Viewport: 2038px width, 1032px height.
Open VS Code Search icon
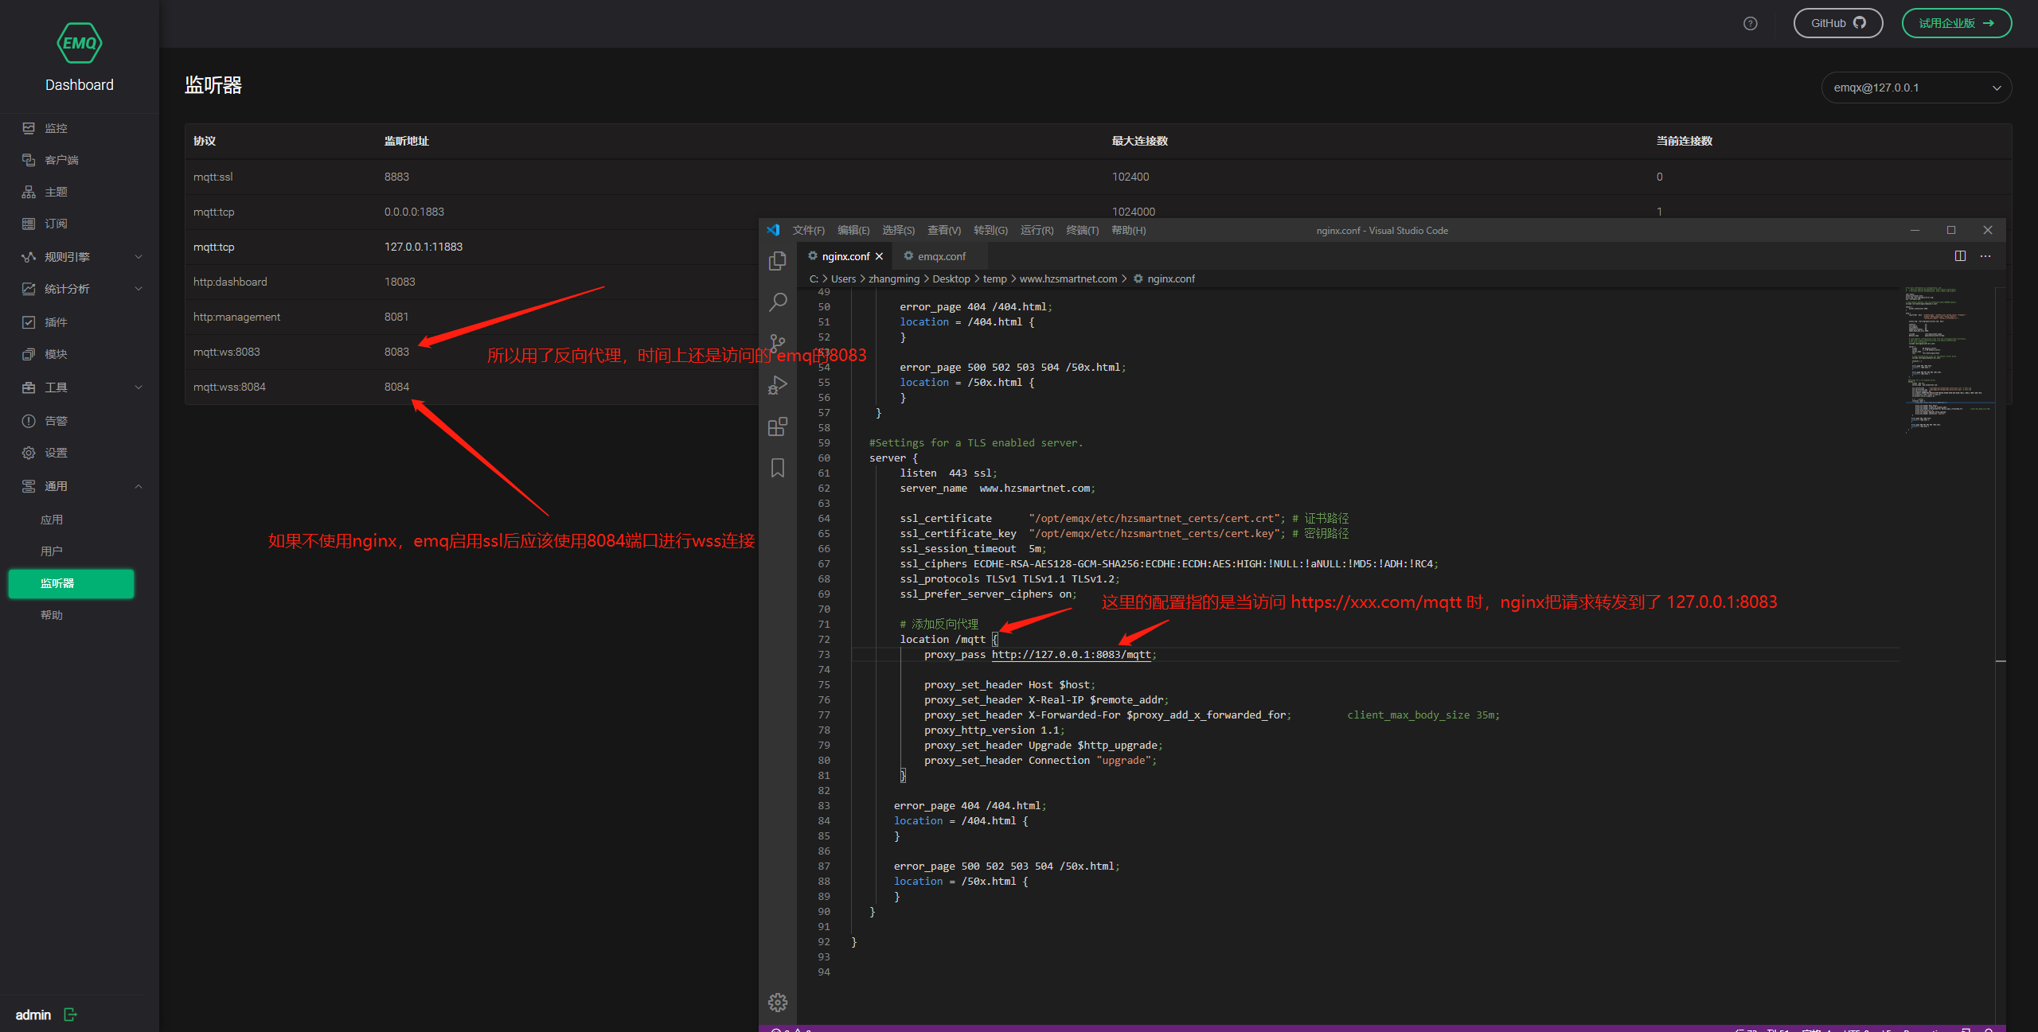tap(778, 302)
